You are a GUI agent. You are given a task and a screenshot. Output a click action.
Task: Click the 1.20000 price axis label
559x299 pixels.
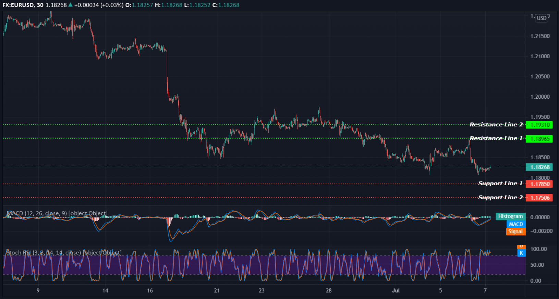pyautogui.click(x=540, y=97)
